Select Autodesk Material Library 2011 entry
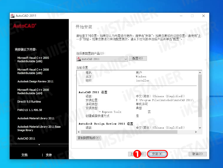The width and height of the screenshot is (223, 168). click(36, 118)
